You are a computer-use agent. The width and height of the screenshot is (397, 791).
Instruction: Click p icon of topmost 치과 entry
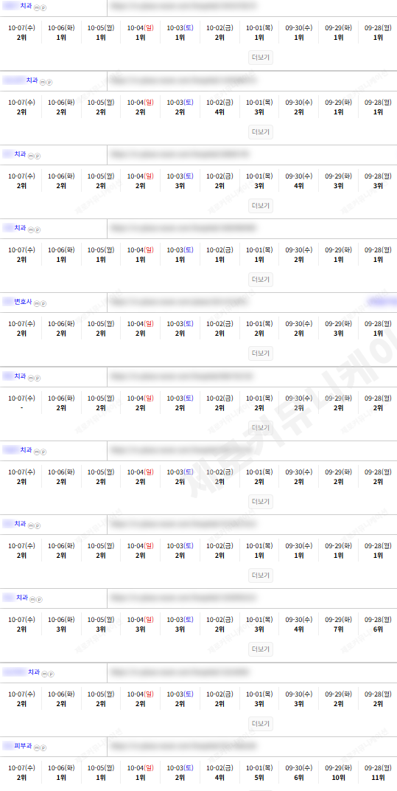coord(43,7)
